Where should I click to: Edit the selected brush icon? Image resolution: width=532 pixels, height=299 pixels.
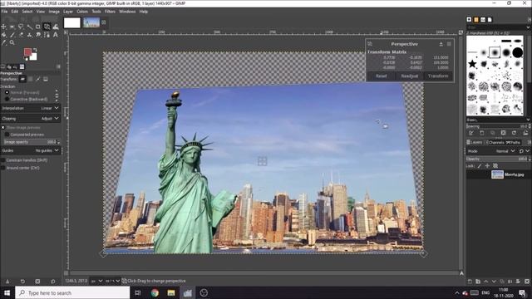[x=471, y=133]
